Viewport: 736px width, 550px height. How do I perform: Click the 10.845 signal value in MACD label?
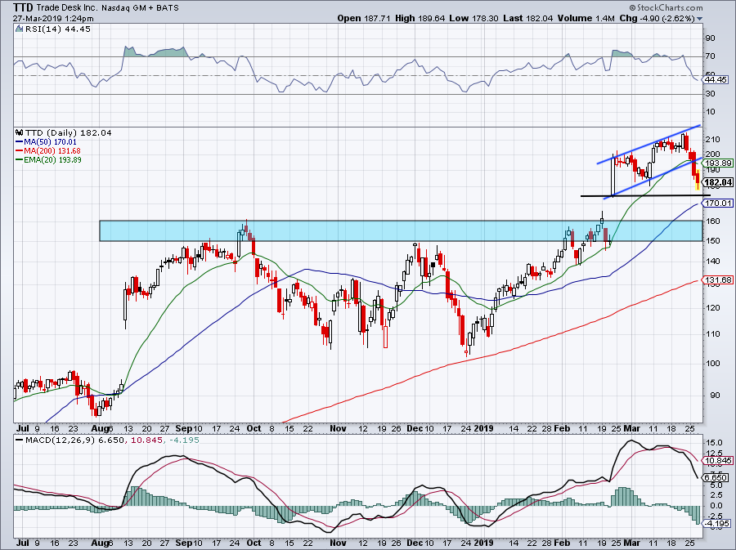(147, 440)
